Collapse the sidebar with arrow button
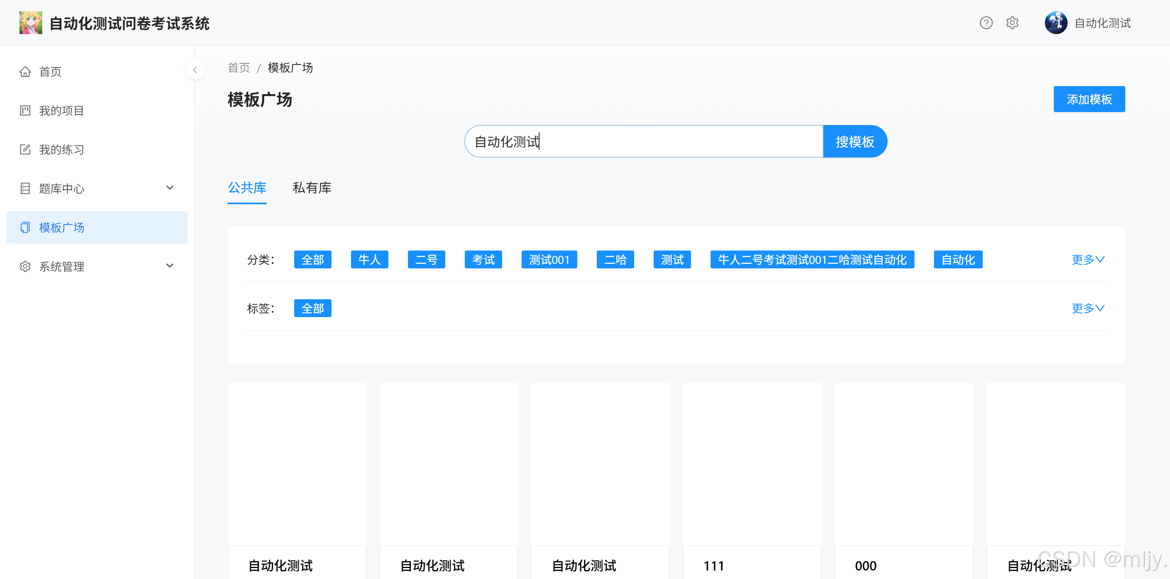Image resolution: width=1170 pixels, height=579 pixels. tap(195, 70)
